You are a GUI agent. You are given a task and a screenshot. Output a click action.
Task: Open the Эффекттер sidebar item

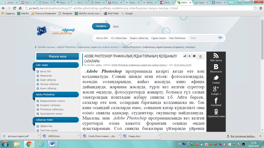coord(46,126)
